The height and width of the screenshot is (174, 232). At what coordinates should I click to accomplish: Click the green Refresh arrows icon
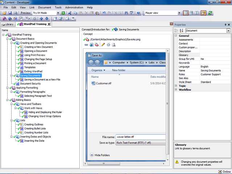pos(210,13)
